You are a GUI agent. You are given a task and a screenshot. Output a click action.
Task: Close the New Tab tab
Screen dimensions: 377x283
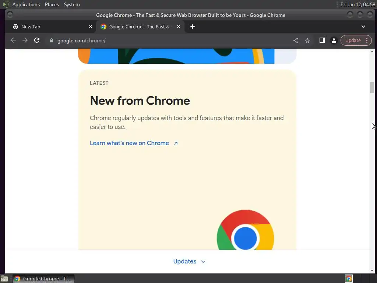[91, 27]
